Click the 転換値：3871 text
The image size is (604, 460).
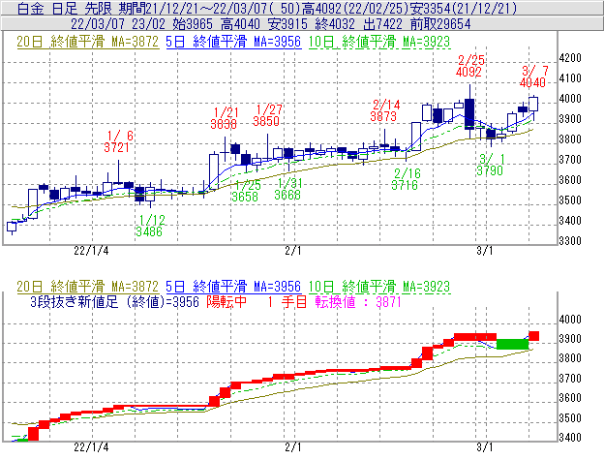pyautogui.click(x=358, y=302)
